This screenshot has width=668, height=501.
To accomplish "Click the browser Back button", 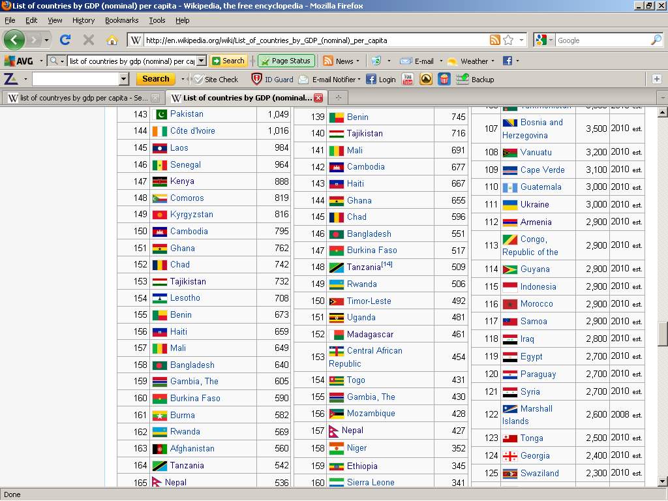I will point(14,40).
